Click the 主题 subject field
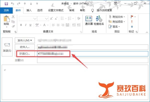Viewport: 150px width, 102px height. (92, 60)
